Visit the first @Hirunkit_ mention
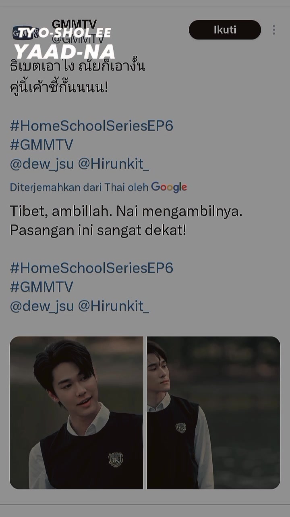Viewport: 290px width, 517px height. (113, 164)
